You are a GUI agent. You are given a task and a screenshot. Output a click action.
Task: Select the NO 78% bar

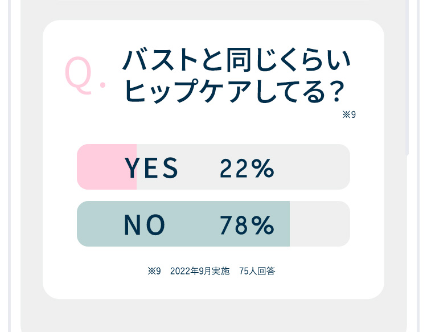point(213,224)
